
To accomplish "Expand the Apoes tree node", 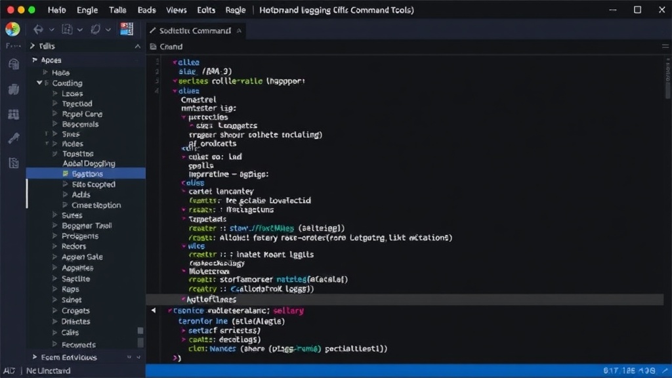I will click(35, 60).
